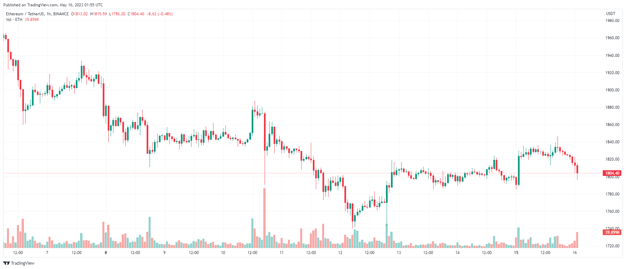Click the Published on TradingView.com header text
The image size is (626, 269).
[x=53, y=5]
